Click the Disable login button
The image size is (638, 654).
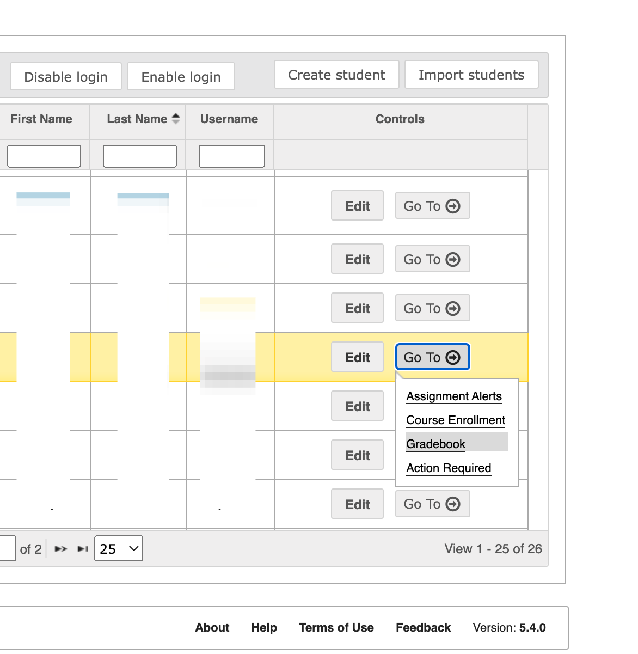tap(66, 76)
